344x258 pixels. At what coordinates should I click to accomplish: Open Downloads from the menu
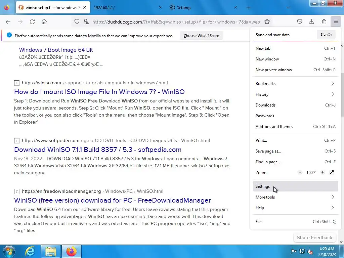pos(295,105)
